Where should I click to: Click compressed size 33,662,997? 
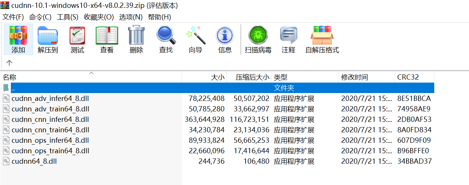coord(252,109)
